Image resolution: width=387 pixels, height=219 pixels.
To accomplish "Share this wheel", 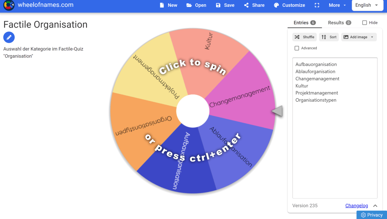I will tap(254, 5).
